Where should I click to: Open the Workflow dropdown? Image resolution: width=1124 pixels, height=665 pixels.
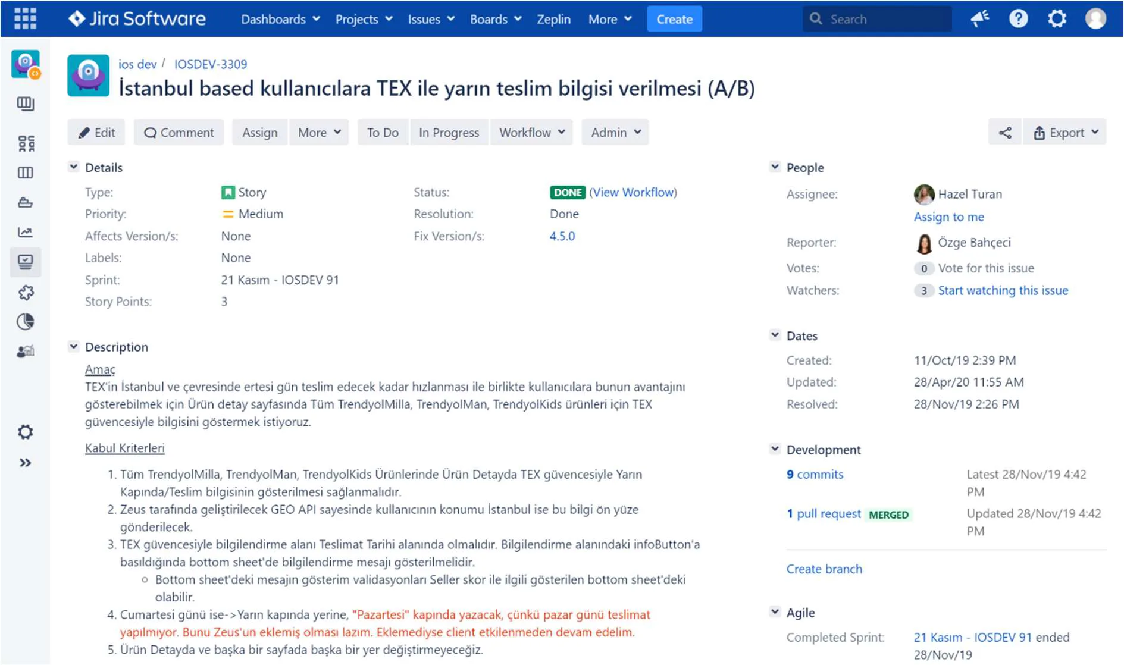coord(531,133)
